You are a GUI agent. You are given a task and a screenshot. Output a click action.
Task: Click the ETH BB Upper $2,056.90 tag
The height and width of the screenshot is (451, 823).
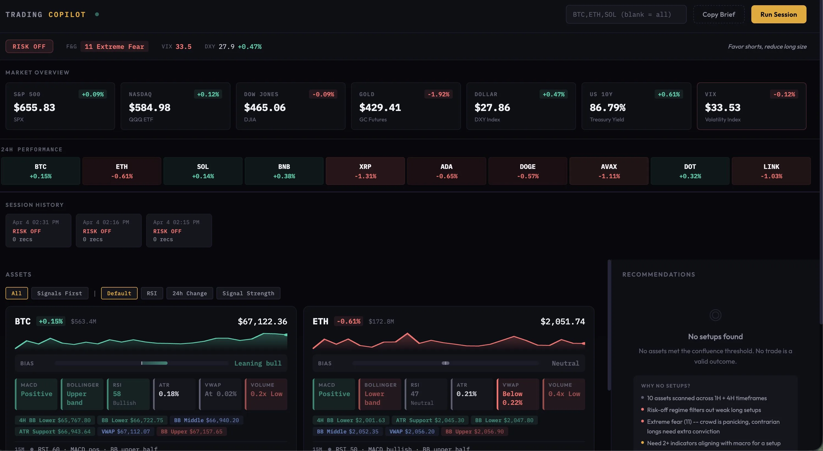pyautogui.click(x=474, y=431)
